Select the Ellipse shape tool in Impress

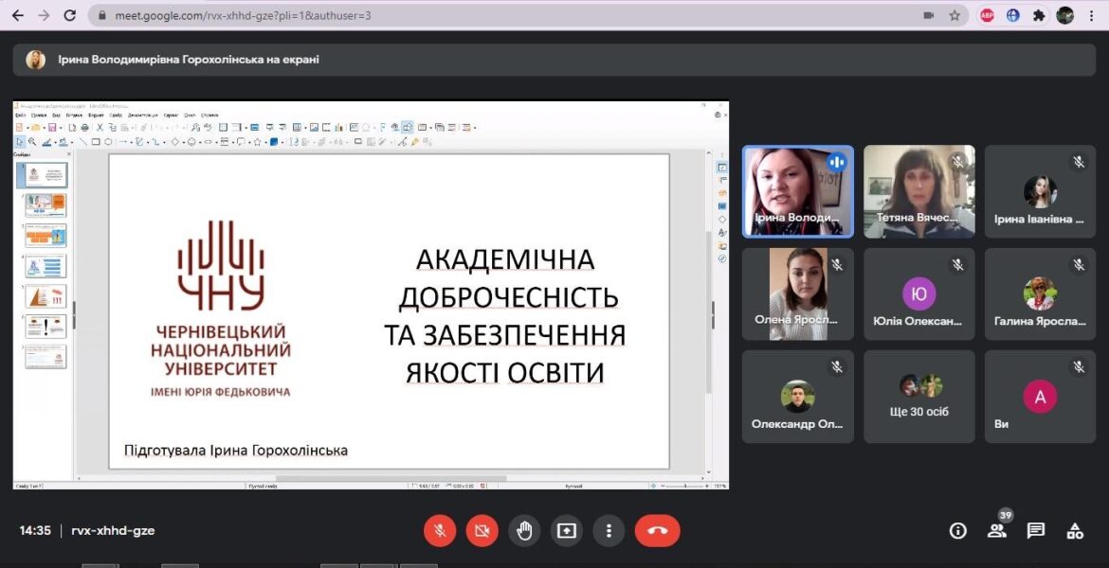point(108,142)
